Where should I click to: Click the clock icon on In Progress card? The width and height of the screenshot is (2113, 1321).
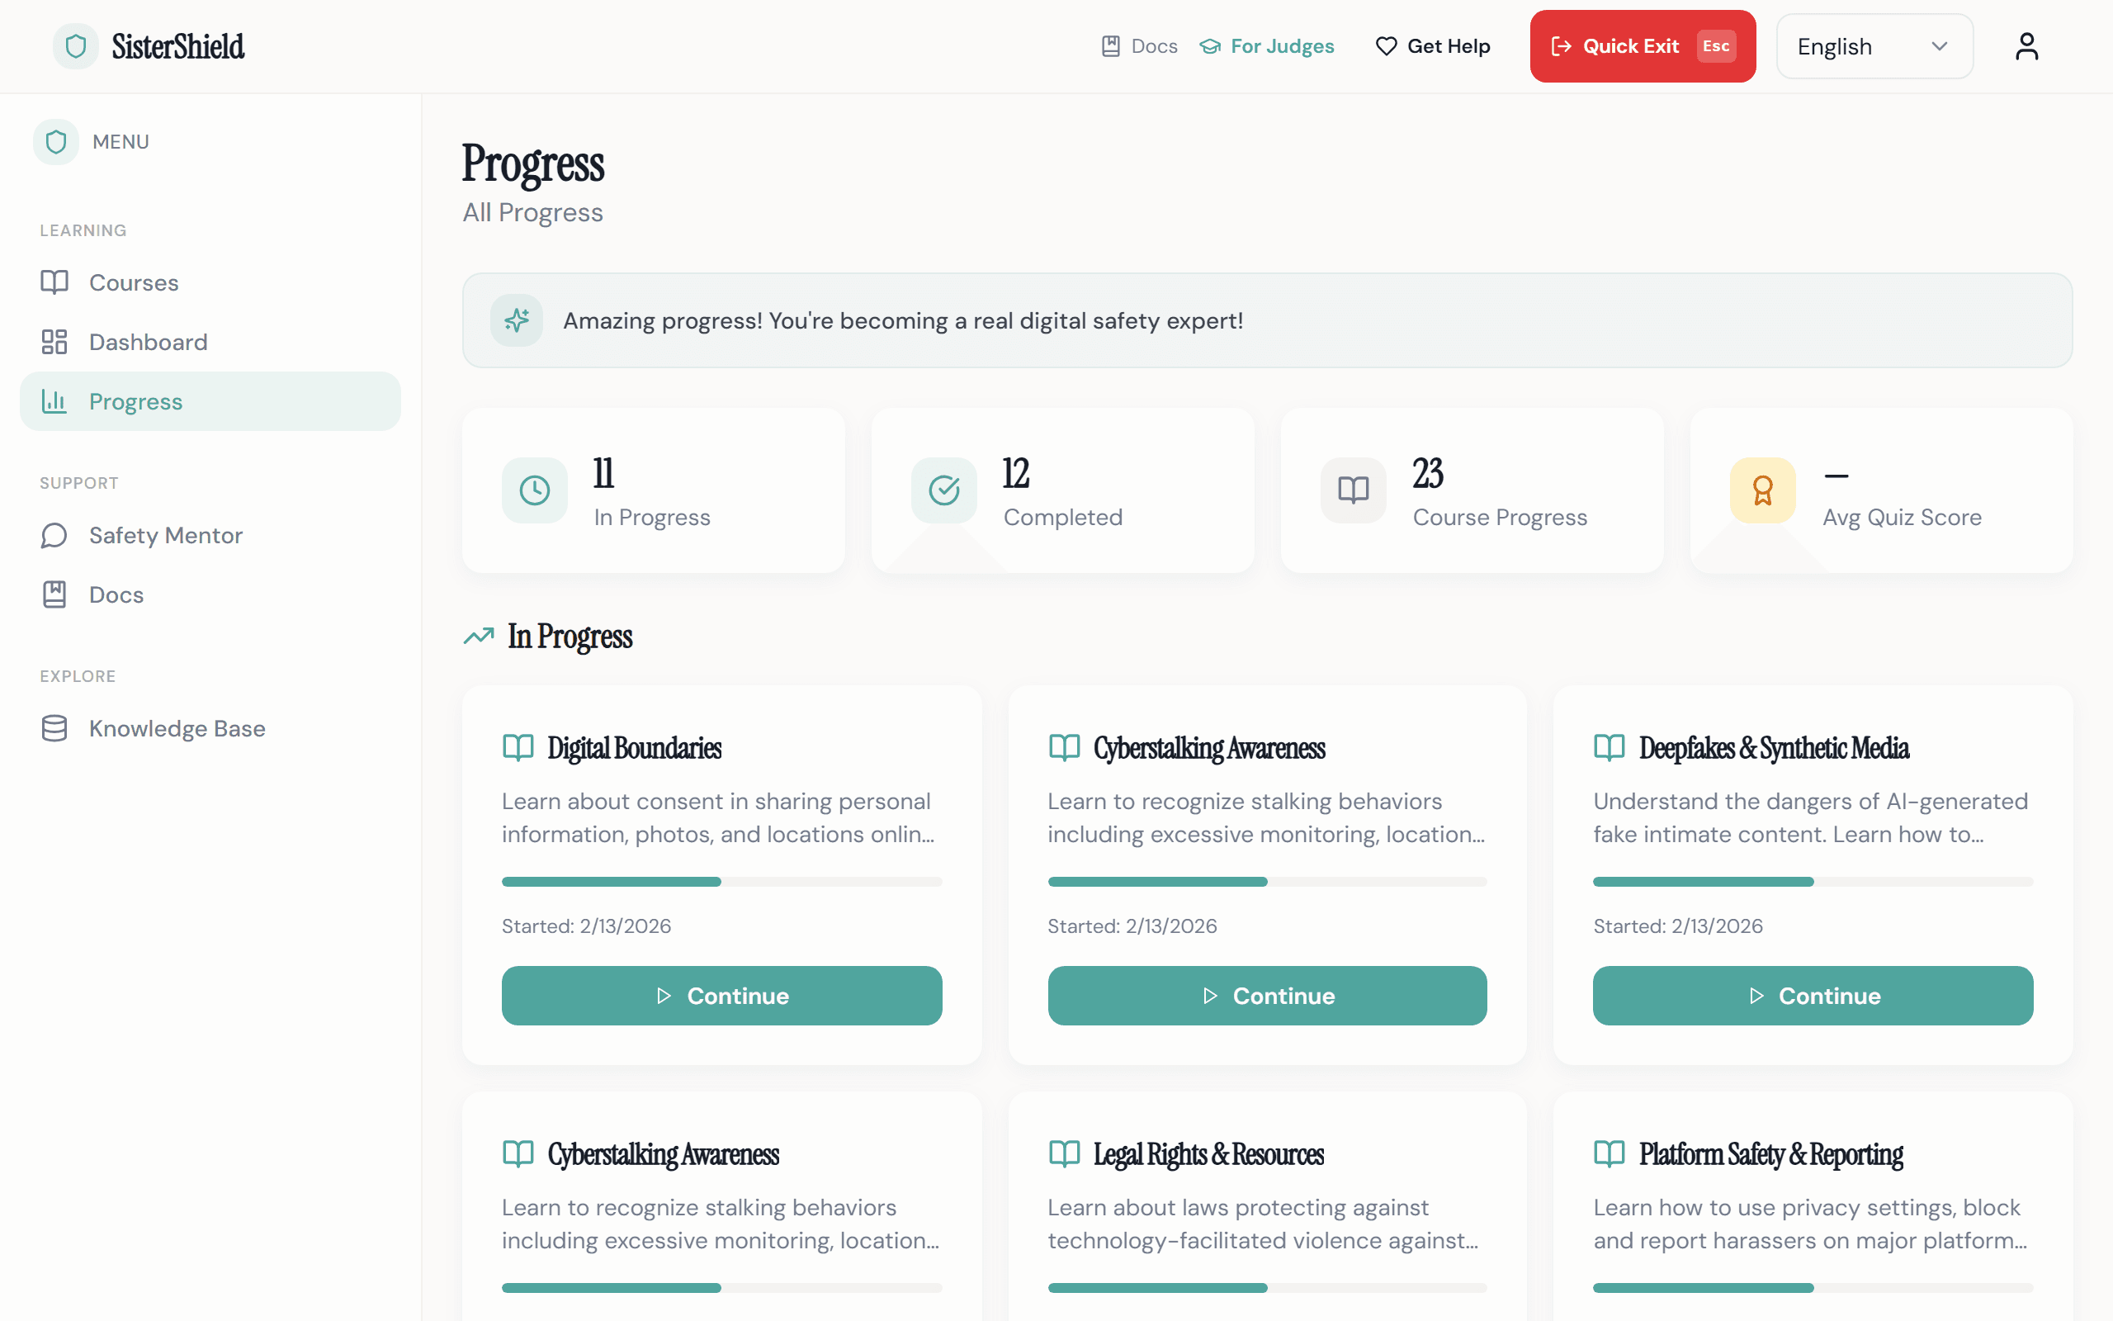pyautogui.click(x=534, y=490)
